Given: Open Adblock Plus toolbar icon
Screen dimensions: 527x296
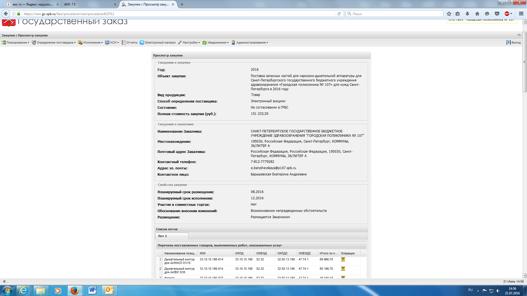Looking at the screenshot, I should (x=507, y=14).
